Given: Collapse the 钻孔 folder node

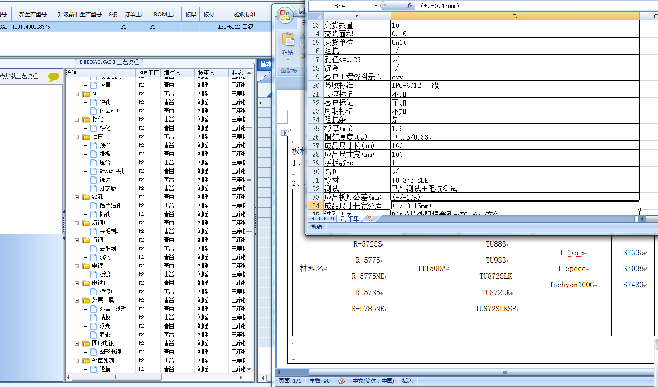Looking at the screenshot, I should click(77, 197).
